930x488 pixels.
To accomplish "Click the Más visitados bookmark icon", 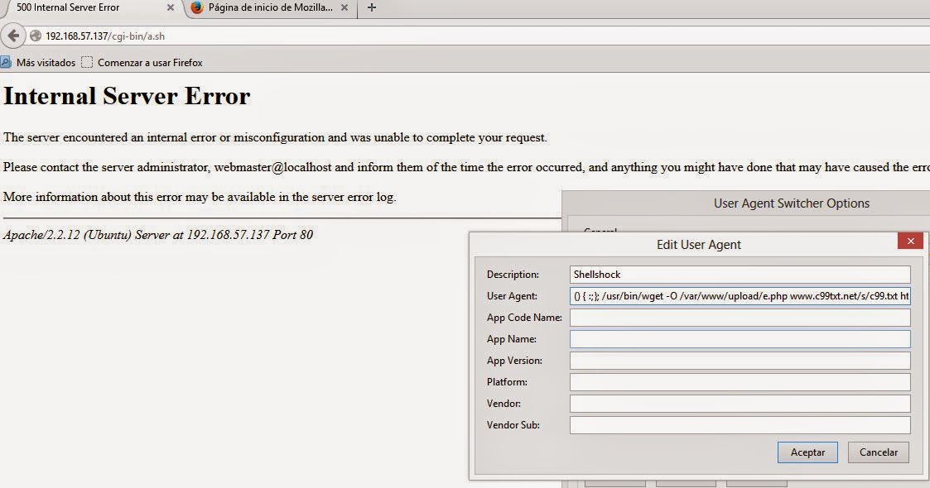I will (x=5, y=62).
